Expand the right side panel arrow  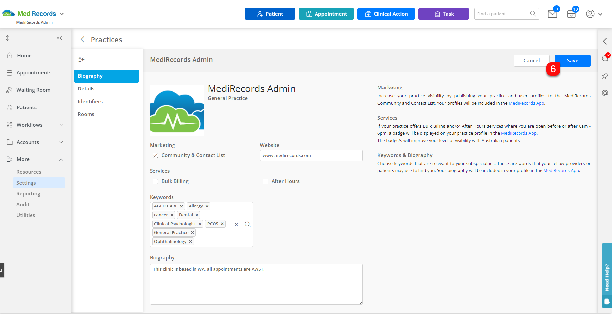605,41
